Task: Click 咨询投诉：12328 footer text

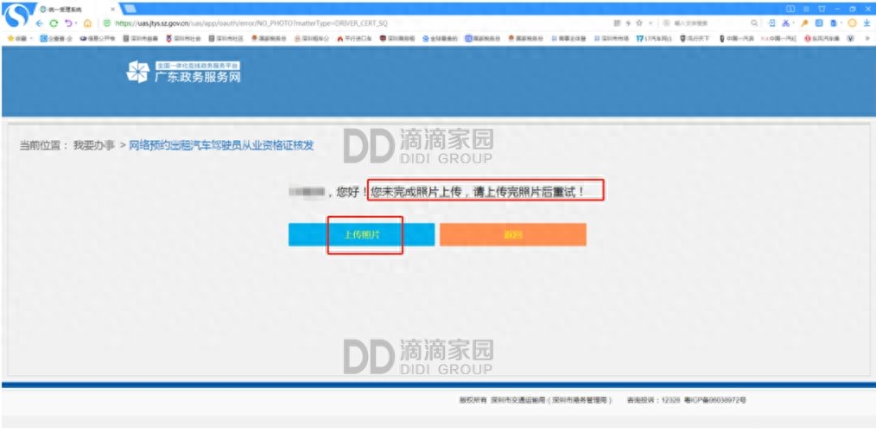Action: [653, 400]
